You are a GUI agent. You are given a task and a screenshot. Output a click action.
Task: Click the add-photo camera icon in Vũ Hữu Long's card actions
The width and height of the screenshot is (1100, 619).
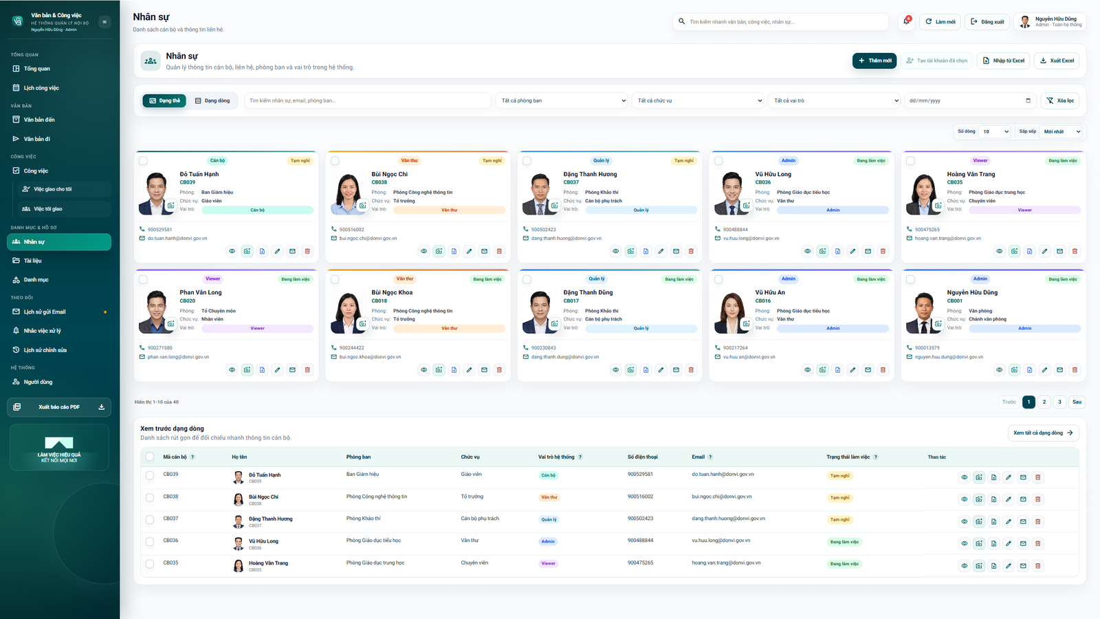[x=822, y=251]
